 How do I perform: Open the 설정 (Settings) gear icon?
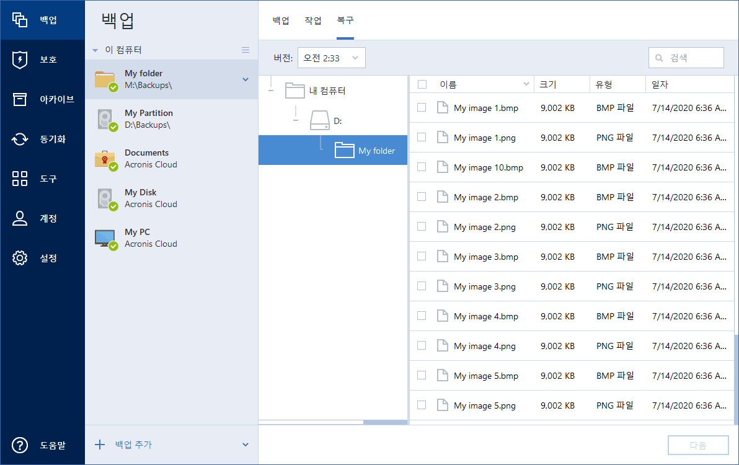(x=20, y=258)
